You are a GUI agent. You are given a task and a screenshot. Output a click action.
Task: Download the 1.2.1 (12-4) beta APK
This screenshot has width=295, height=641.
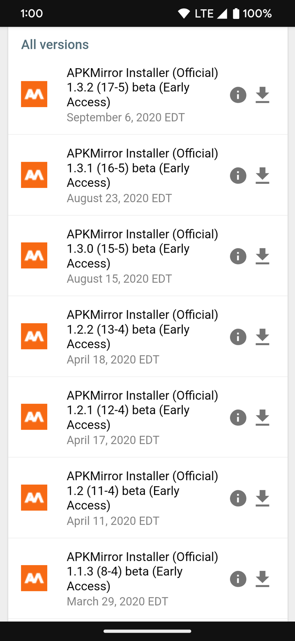click(x=262, y=418)
